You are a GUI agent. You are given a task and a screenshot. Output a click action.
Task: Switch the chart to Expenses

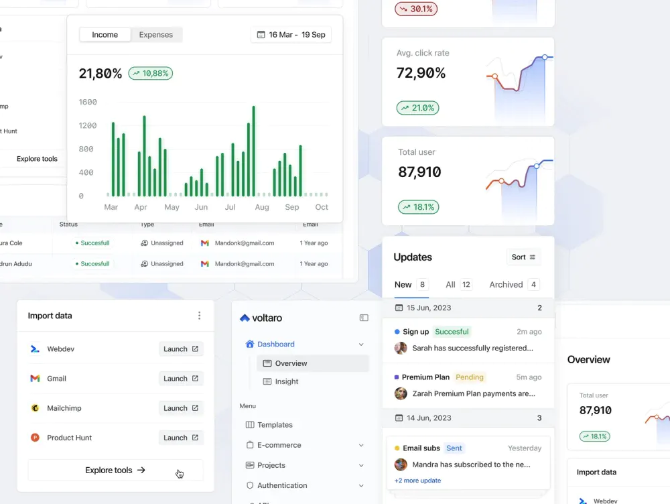point(156,35)
